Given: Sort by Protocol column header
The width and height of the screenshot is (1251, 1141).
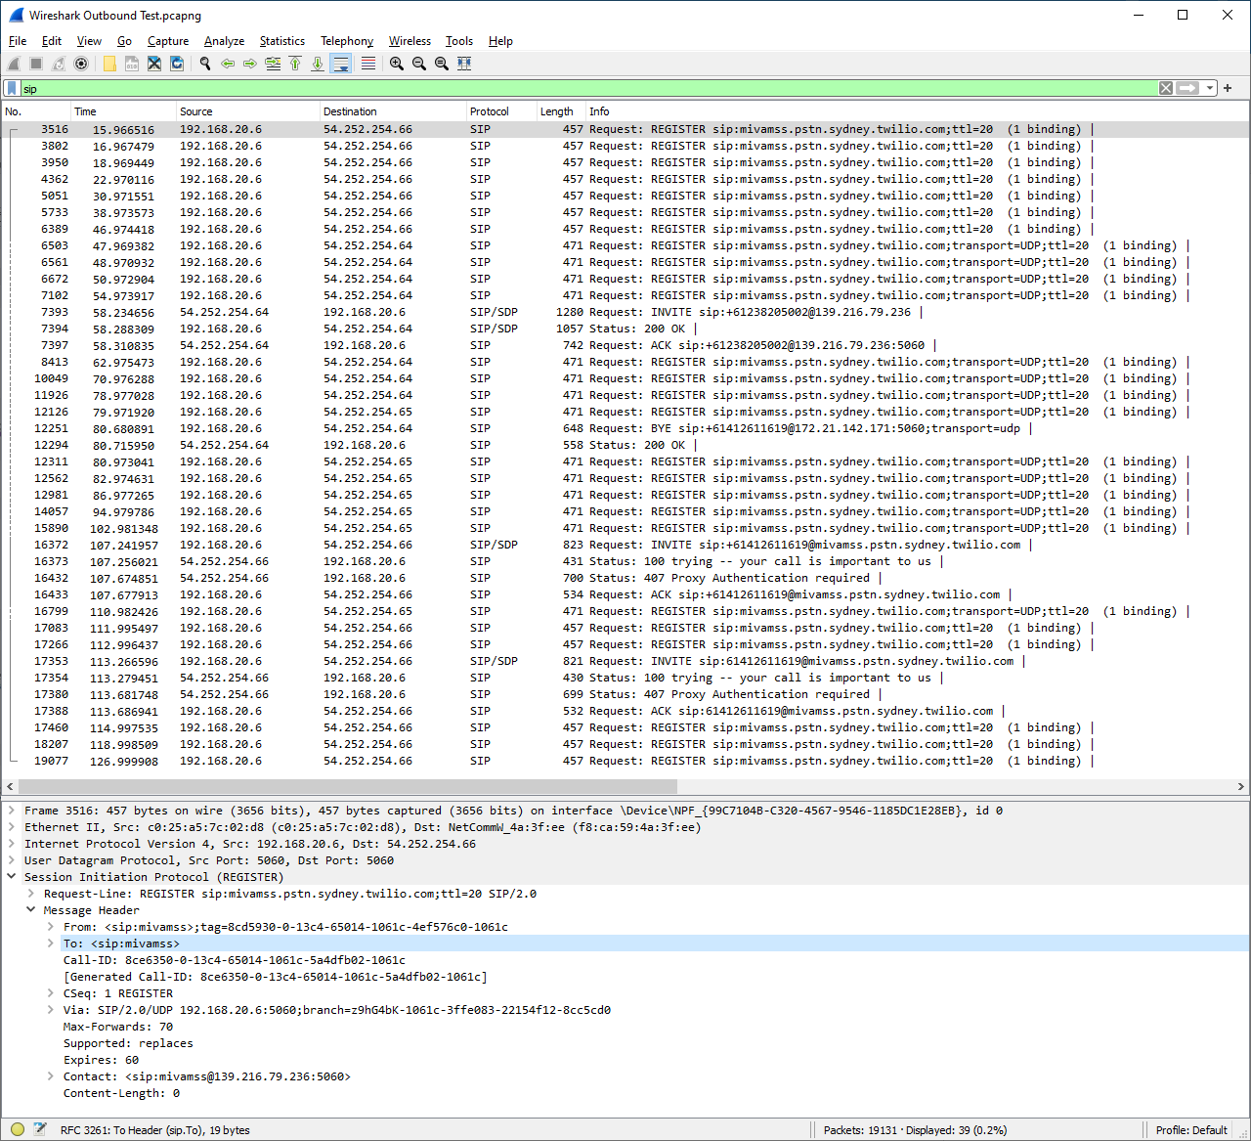Looking at the screenshot, I should pyautogui.click(x=501, y=111).
